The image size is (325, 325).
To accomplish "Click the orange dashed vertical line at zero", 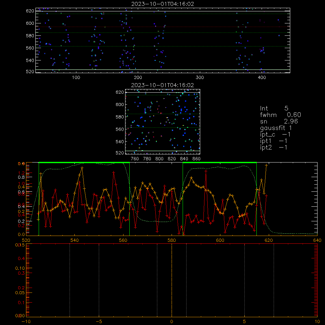I will (172, 280).
